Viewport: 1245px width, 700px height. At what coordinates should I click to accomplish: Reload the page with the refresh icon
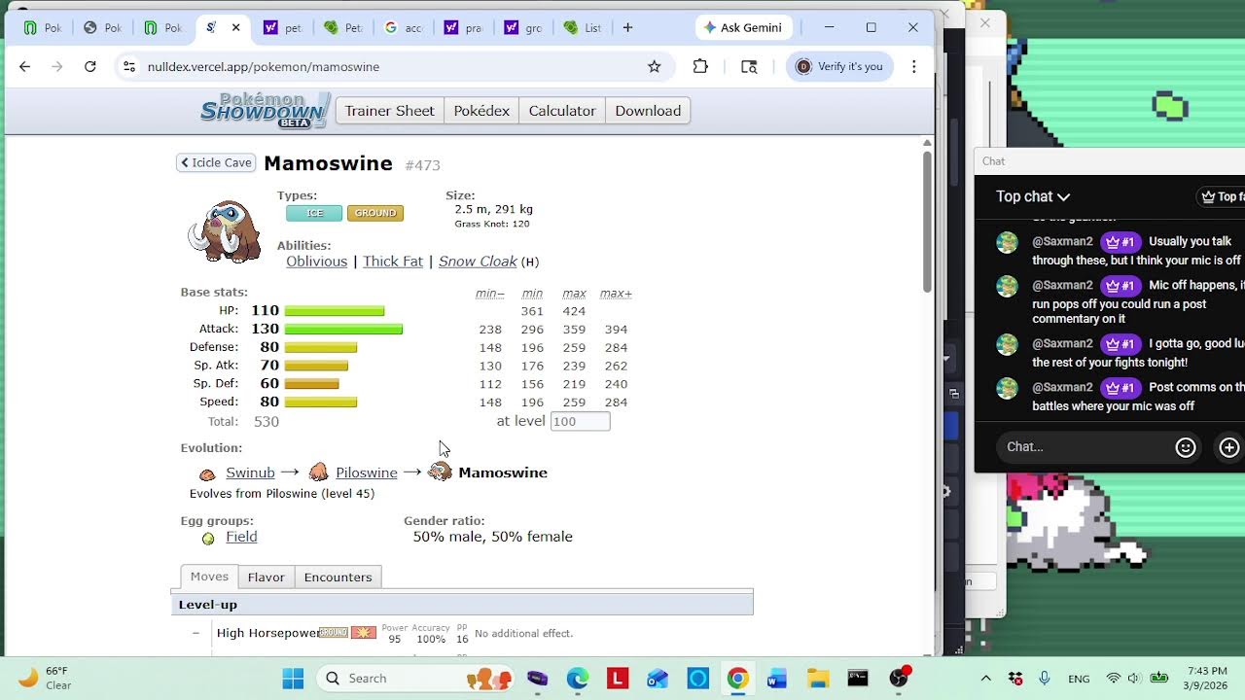(x=90, y=66)
